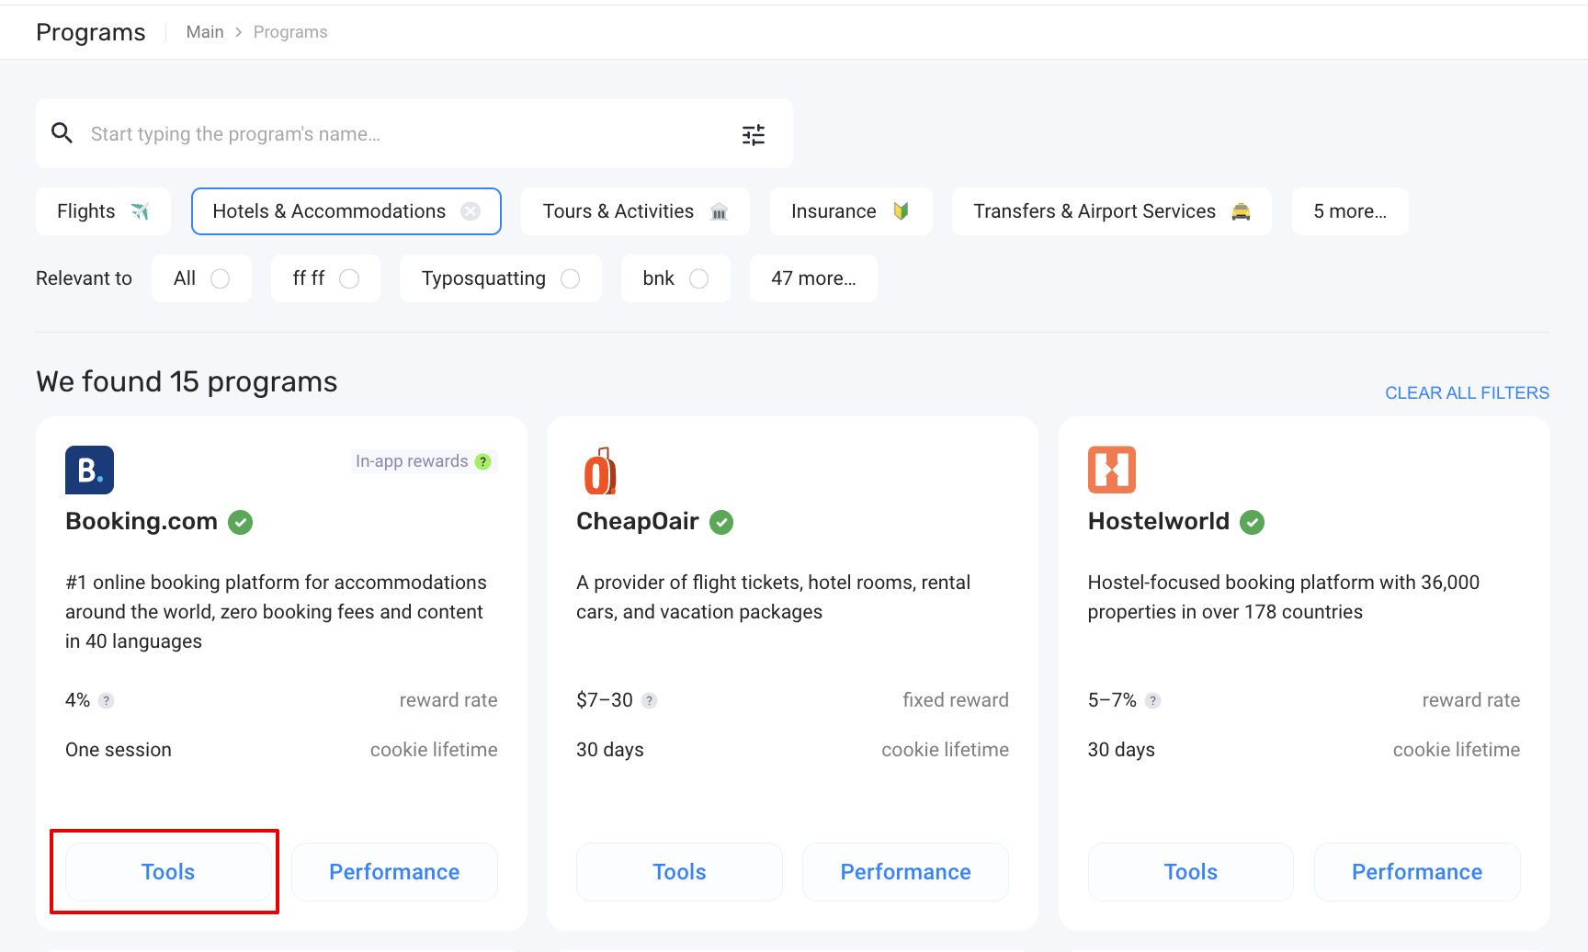Filter by Transfers & Airport Services

(1112, 211)
